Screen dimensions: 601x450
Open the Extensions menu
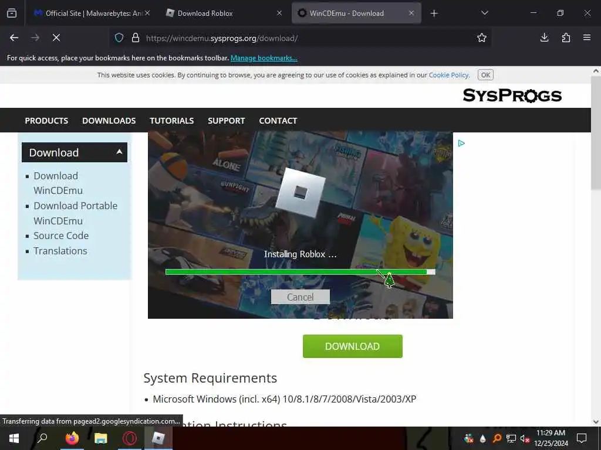point(566,37)
